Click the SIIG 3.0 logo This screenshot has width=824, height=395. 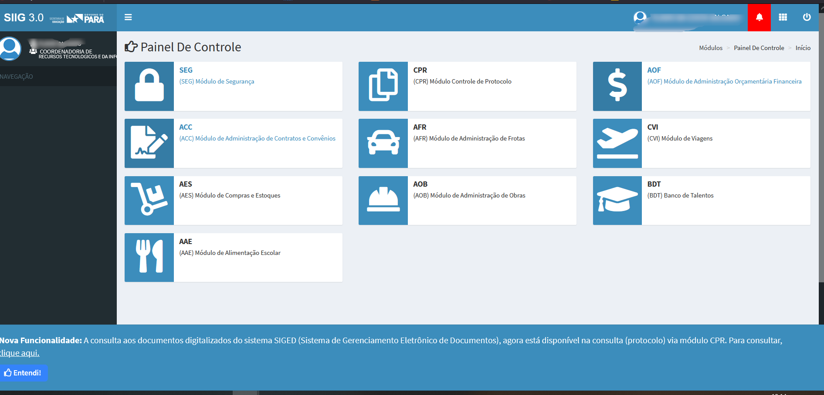[x=24, y=17]
